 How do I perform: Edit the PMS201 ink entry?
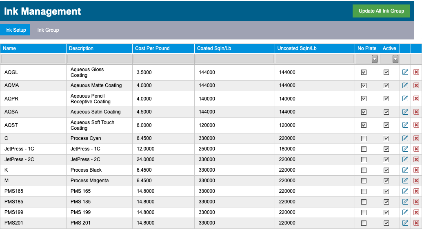coord(405,223)
